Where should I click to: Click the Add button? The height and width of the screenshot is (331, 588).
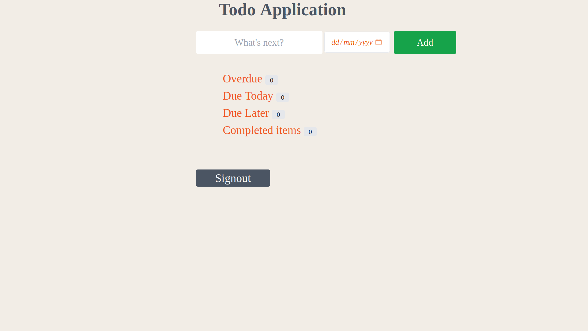(425, 42)
